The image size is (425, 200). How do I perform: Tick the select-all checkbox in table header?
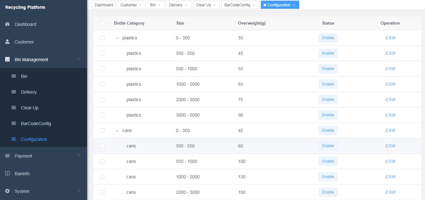[x=102, y=23]
